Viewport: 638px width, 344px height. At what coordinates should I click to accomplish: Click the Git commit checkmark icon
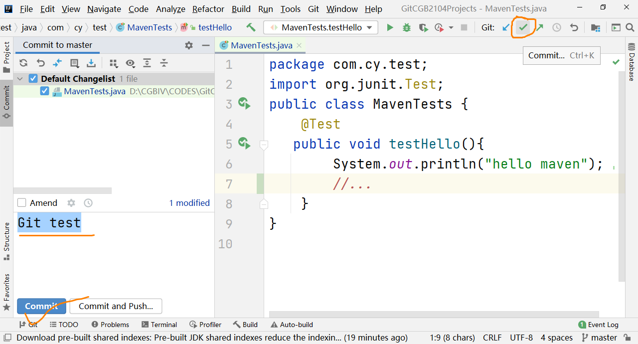tap(523, 27)
